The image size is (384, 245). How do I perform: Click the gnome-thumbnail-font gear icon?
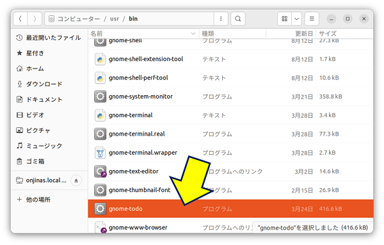tap(100, 190)
